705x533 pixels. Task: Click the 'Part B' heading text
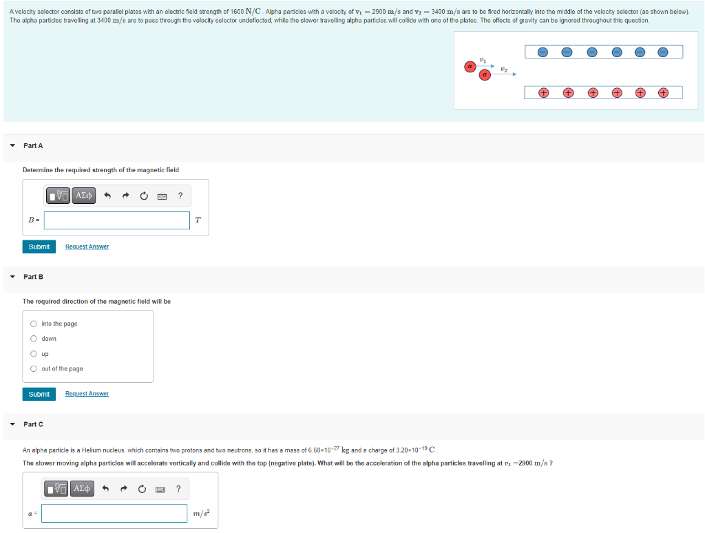click(x=33, y=277)
